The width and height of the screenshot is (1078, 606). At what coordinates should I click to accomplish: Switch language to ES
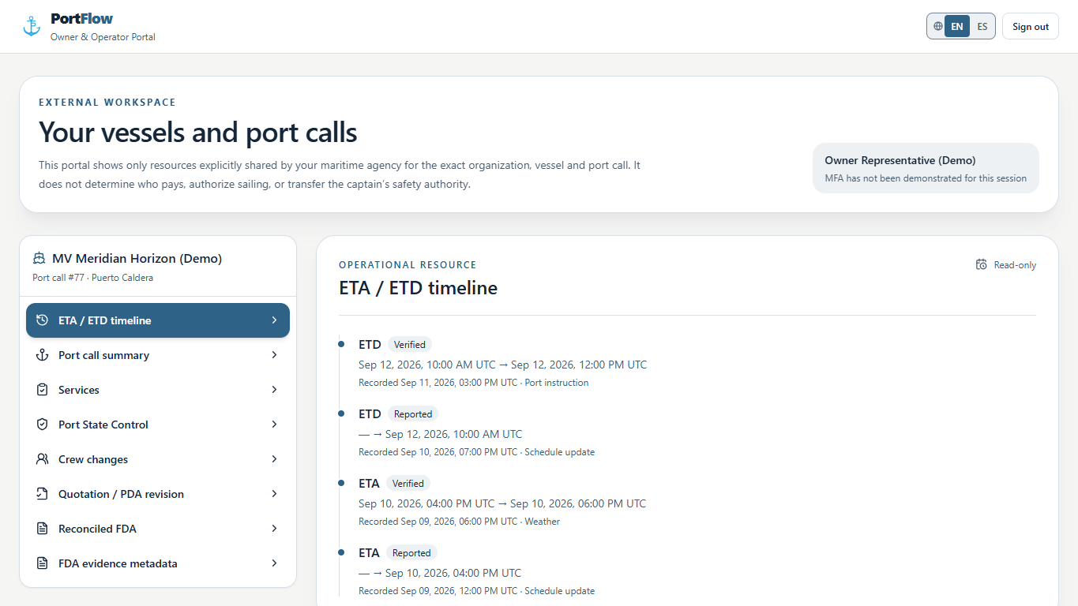click(x=982, y=26)
